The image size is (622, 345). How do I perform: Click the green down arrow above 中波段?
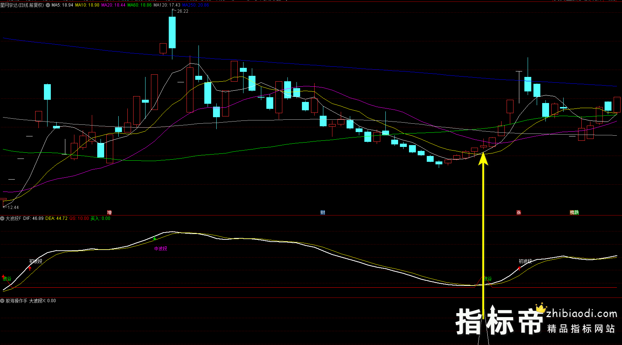tap(155, 239)
